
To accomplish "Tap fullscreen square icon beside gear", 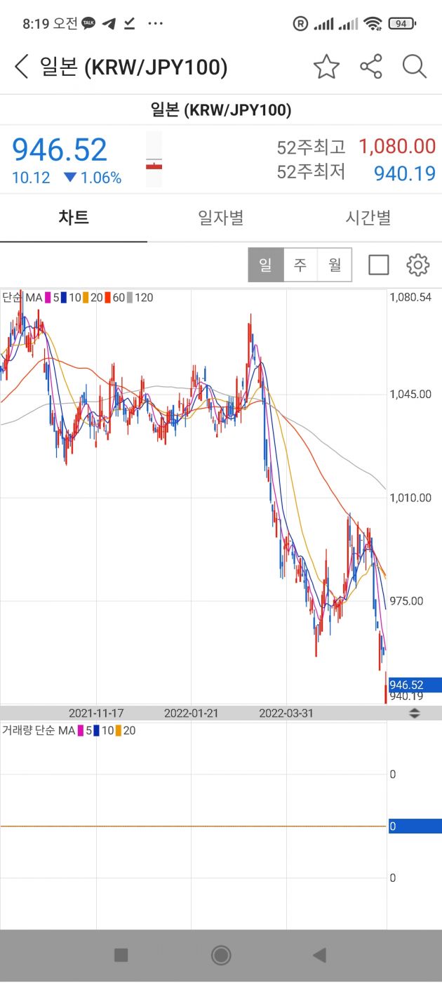I will click(x=379, y=265).
